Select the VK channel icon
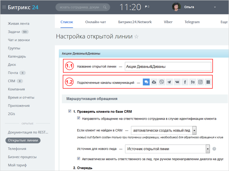The image size is (229, 171). 177,82
